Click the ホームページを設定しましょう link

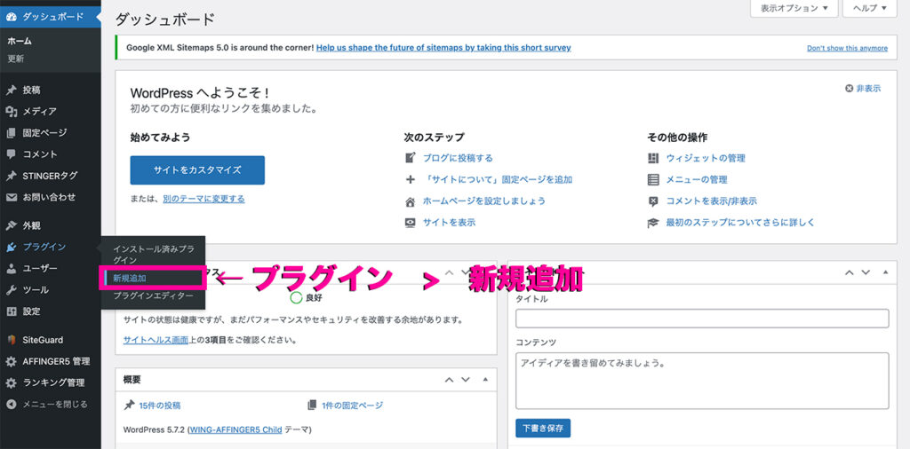(x=484, y=201)
